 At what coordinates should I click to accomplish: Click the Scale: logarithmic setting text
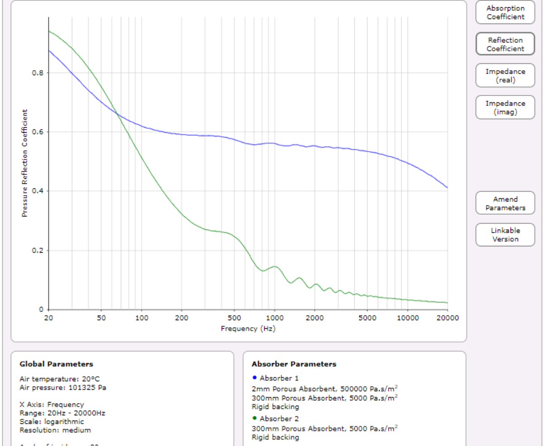[x=52, y=422]
